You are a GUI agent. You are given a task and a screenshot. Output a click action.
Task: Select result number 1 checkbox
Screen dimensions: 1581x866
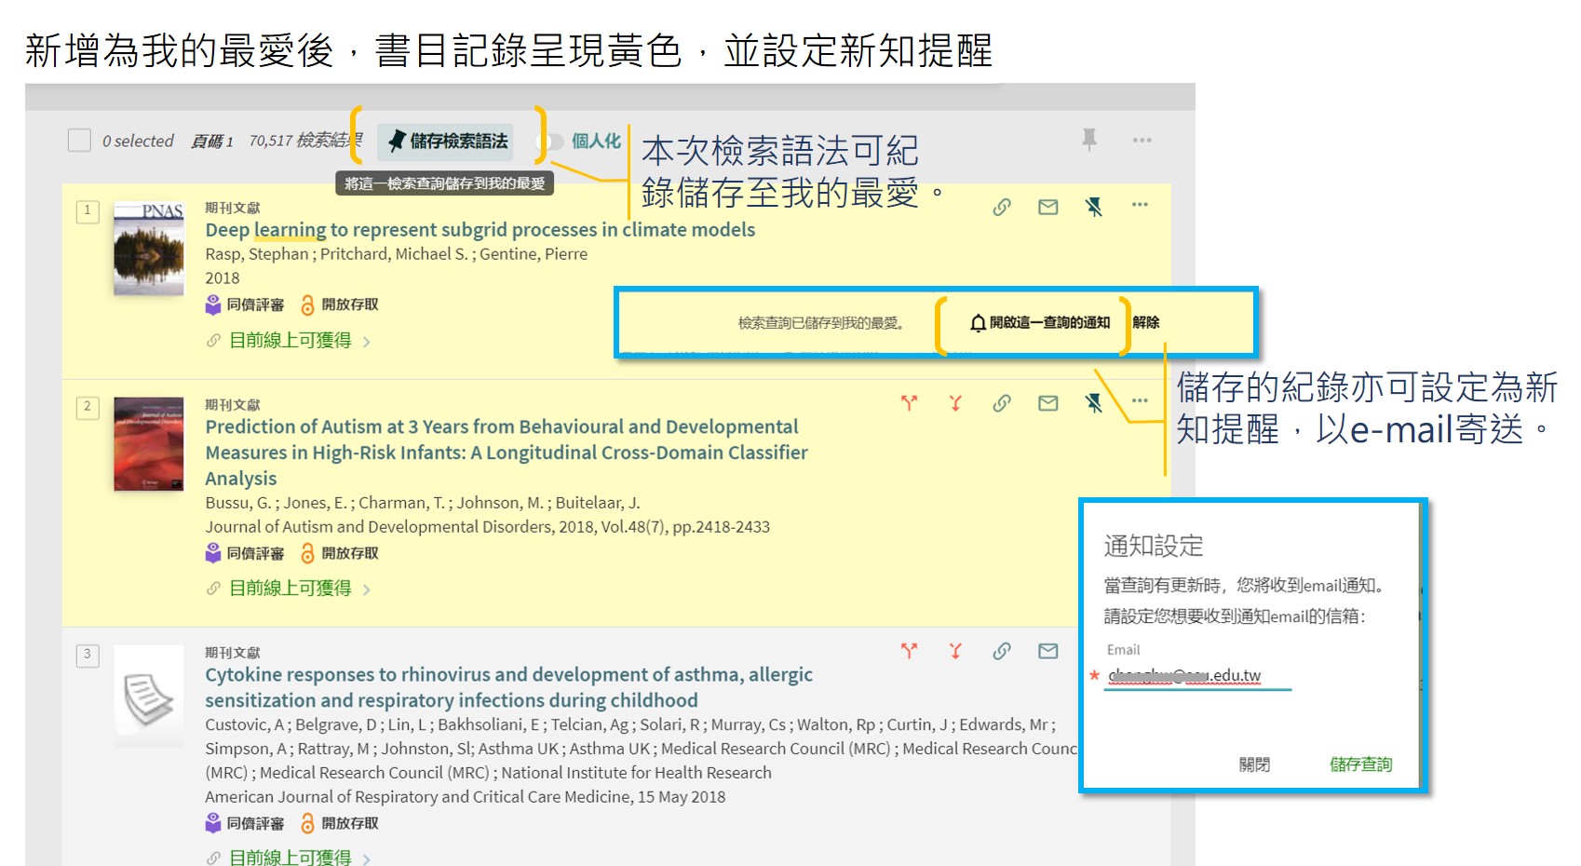pos(88,210)
